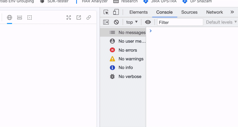The width and height of the screenshot is (238, 127).
Task: Select the globe icon in page toolbar
Action: (x=9, y=18)
